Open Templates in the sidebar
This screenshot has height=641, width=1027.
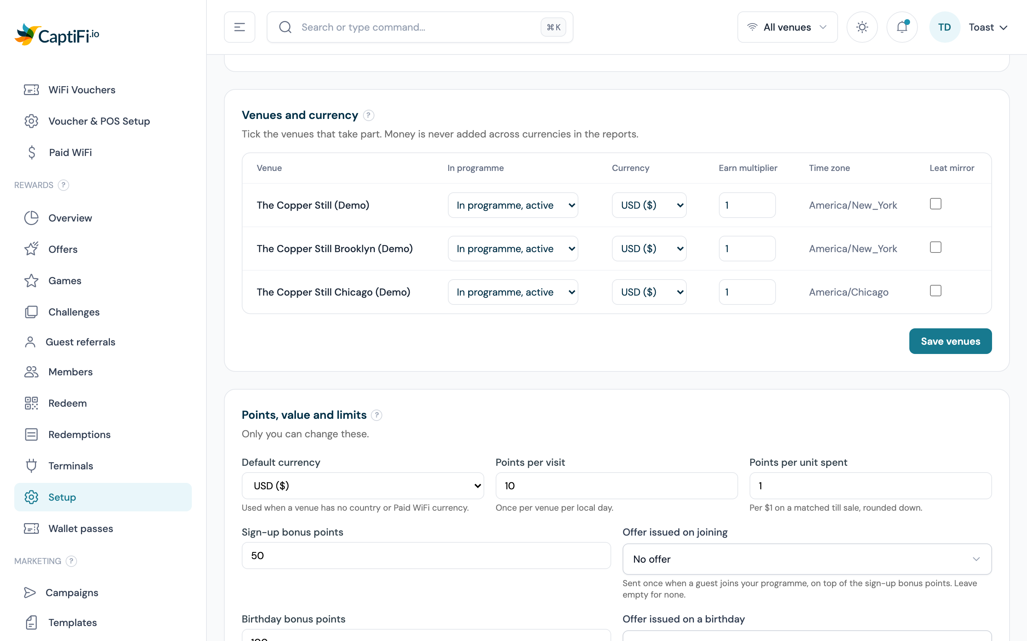click(103, 622)
